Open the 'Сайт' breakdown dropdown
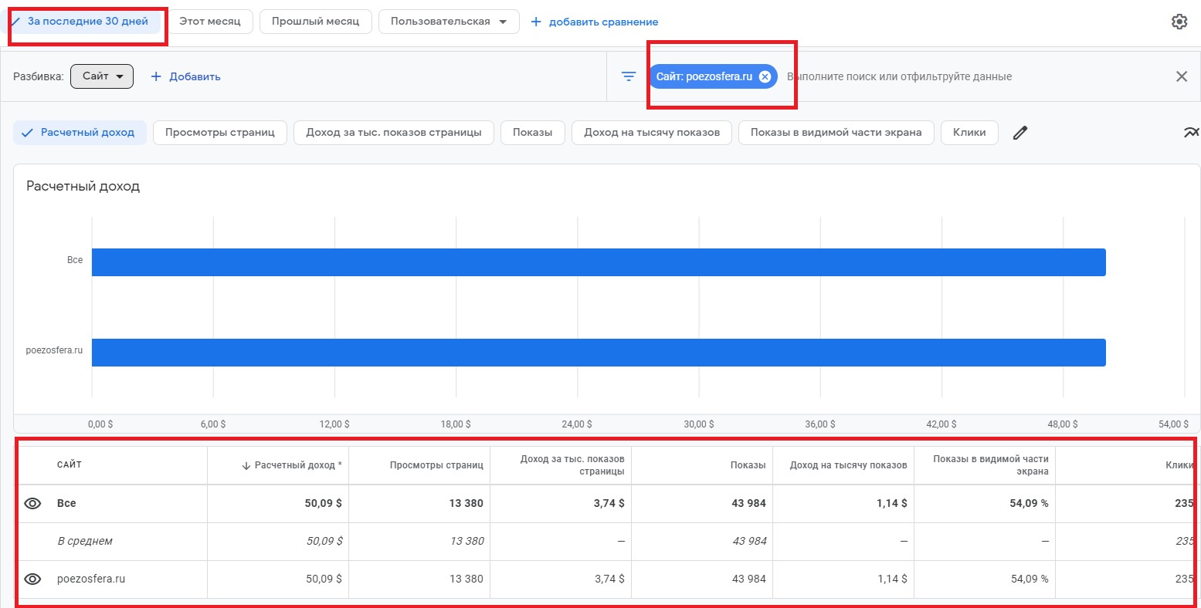The image size is (1201, 608). (102, 76)
